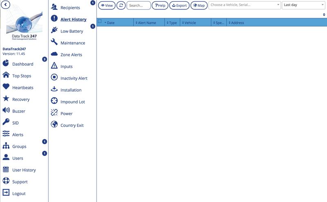Click the Country Exit globe icon

coord(54,124)
